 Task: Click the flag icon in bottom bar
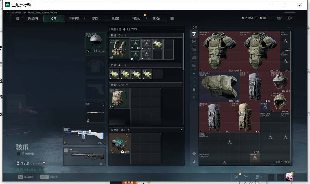click(246, 177)
